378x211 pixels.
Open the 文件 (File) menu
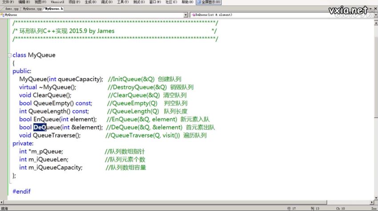[x=8, y=2]
